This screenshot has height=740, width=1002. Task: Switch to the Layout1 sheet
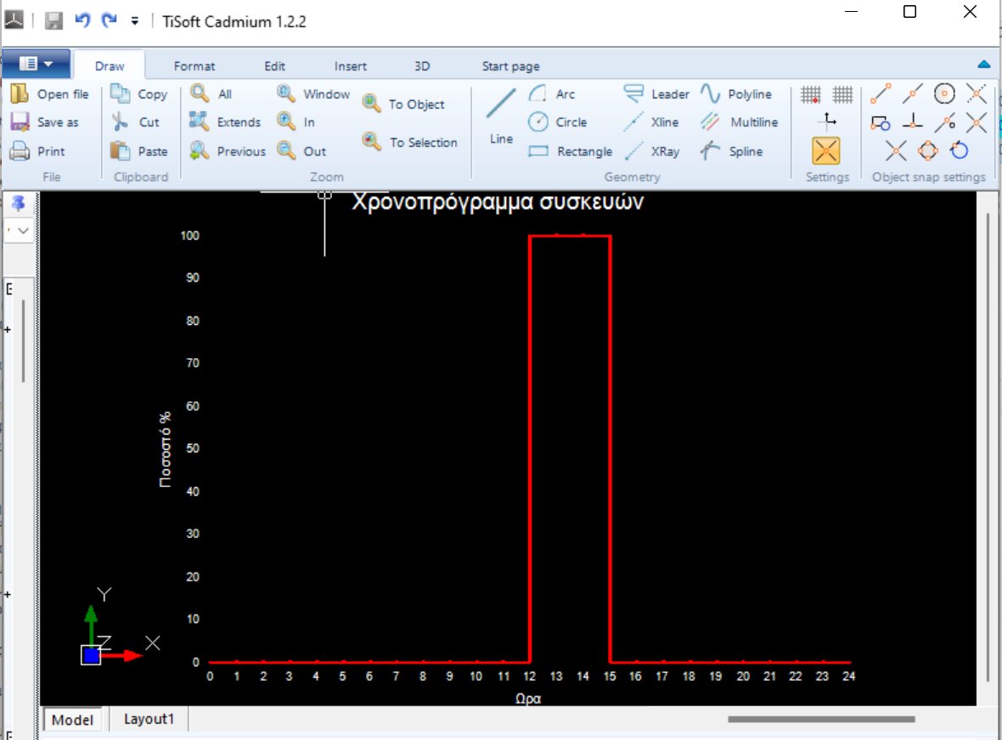point(149,719)
